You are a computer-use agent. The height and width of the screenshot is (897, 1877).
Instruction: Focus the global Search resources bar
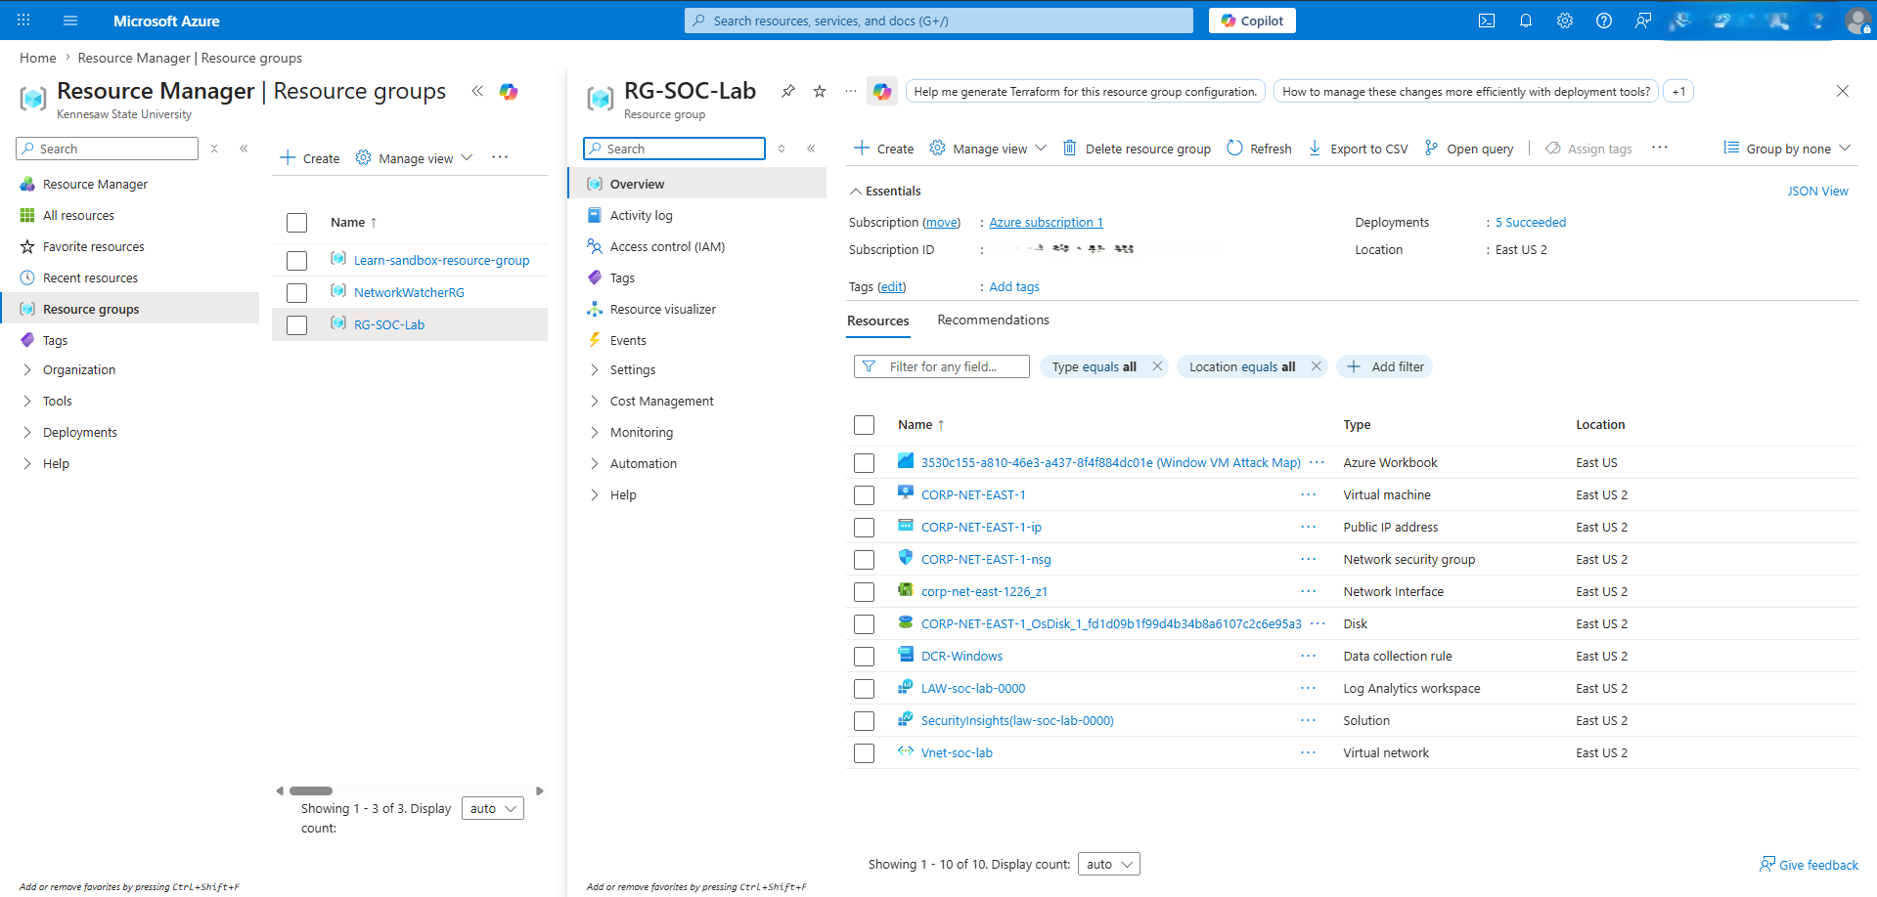939,21
